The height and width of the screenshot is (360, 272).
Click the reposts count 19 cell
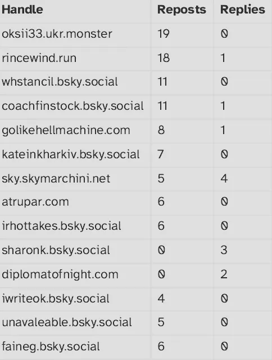coord(164,34)
